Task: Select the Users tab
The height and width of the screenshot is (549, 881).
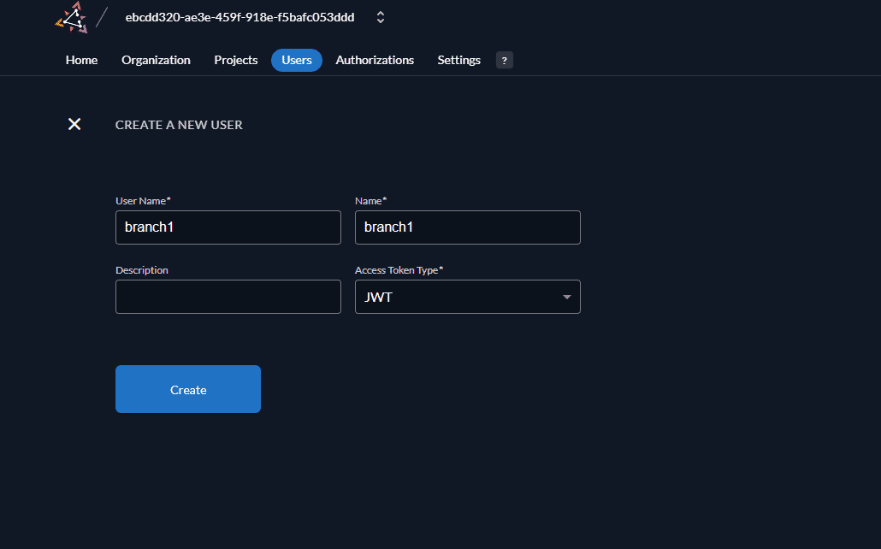Action: tap(296, 60)
